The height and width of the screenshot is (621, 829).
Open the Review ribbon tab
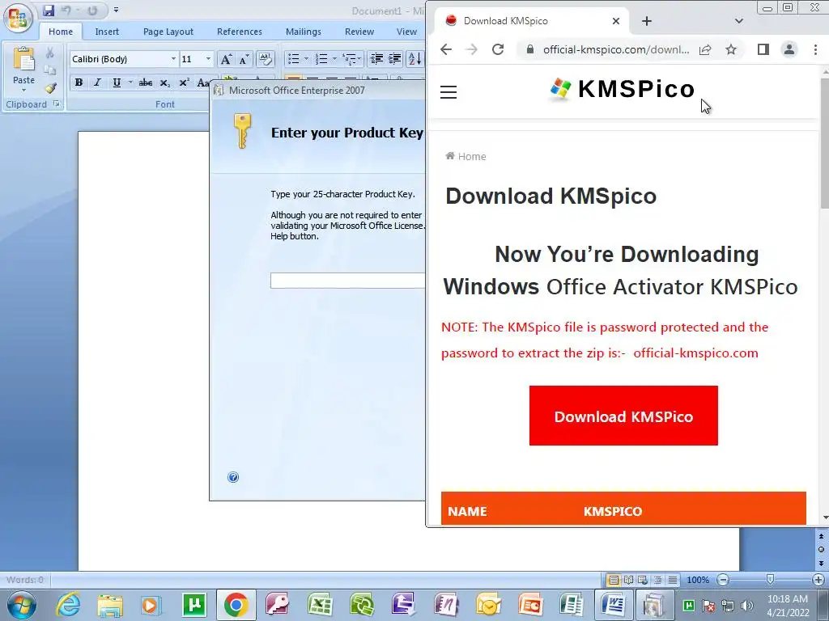pos(359,32)
